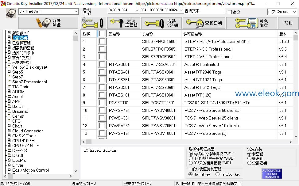Click the yellow disk button (黄色磁盘)
The image size is (299, 186).
click(x=251, y=23)
